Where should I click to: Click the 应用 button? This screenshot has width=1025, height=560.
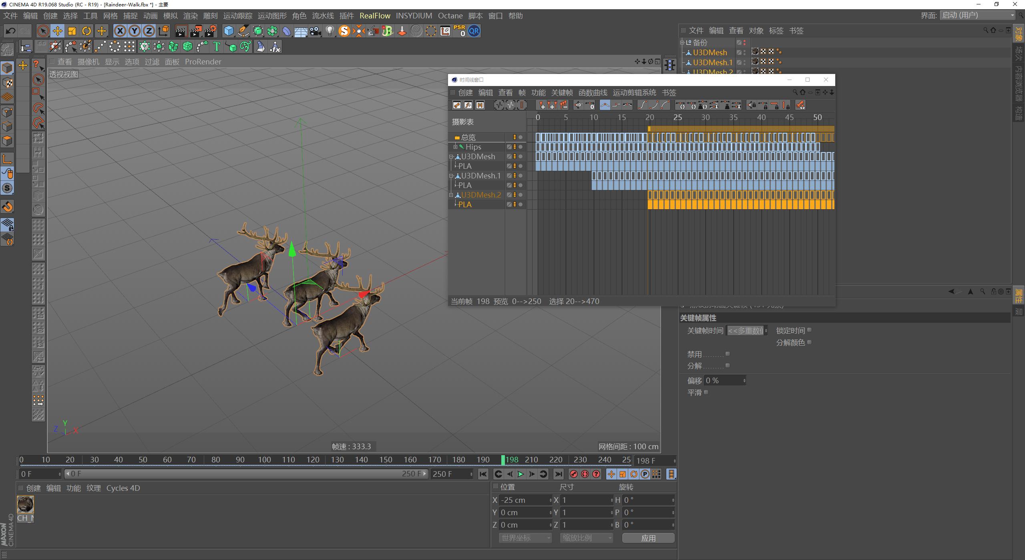pyautogui.click(x=648, y=538)
